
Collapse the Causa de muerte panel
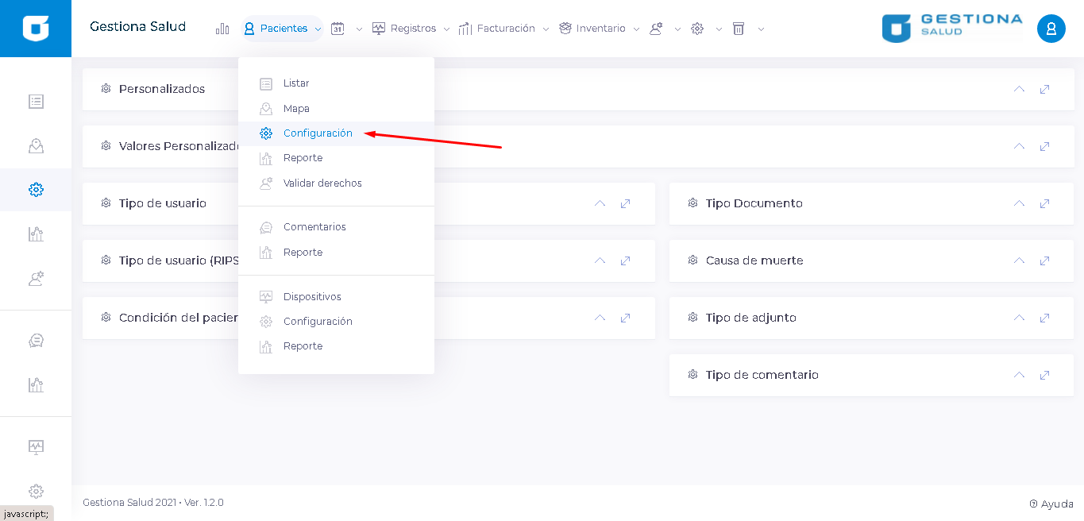(x=1019, y=260)
